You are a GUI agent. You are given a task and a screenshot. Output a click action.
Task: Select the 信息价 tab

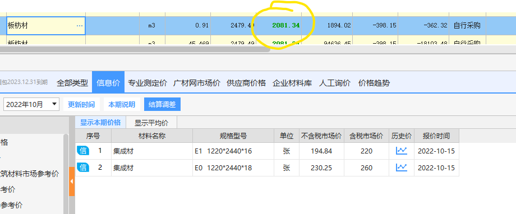click(x=108, y=82)
